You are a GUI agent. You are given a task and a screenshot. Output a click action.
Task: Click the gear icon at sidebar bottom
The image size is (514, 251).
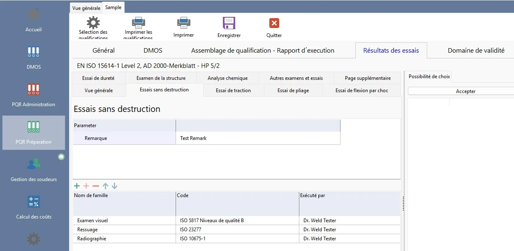34,239
